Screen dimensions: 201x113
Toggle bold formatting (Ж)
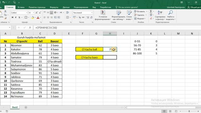[13, 18]
